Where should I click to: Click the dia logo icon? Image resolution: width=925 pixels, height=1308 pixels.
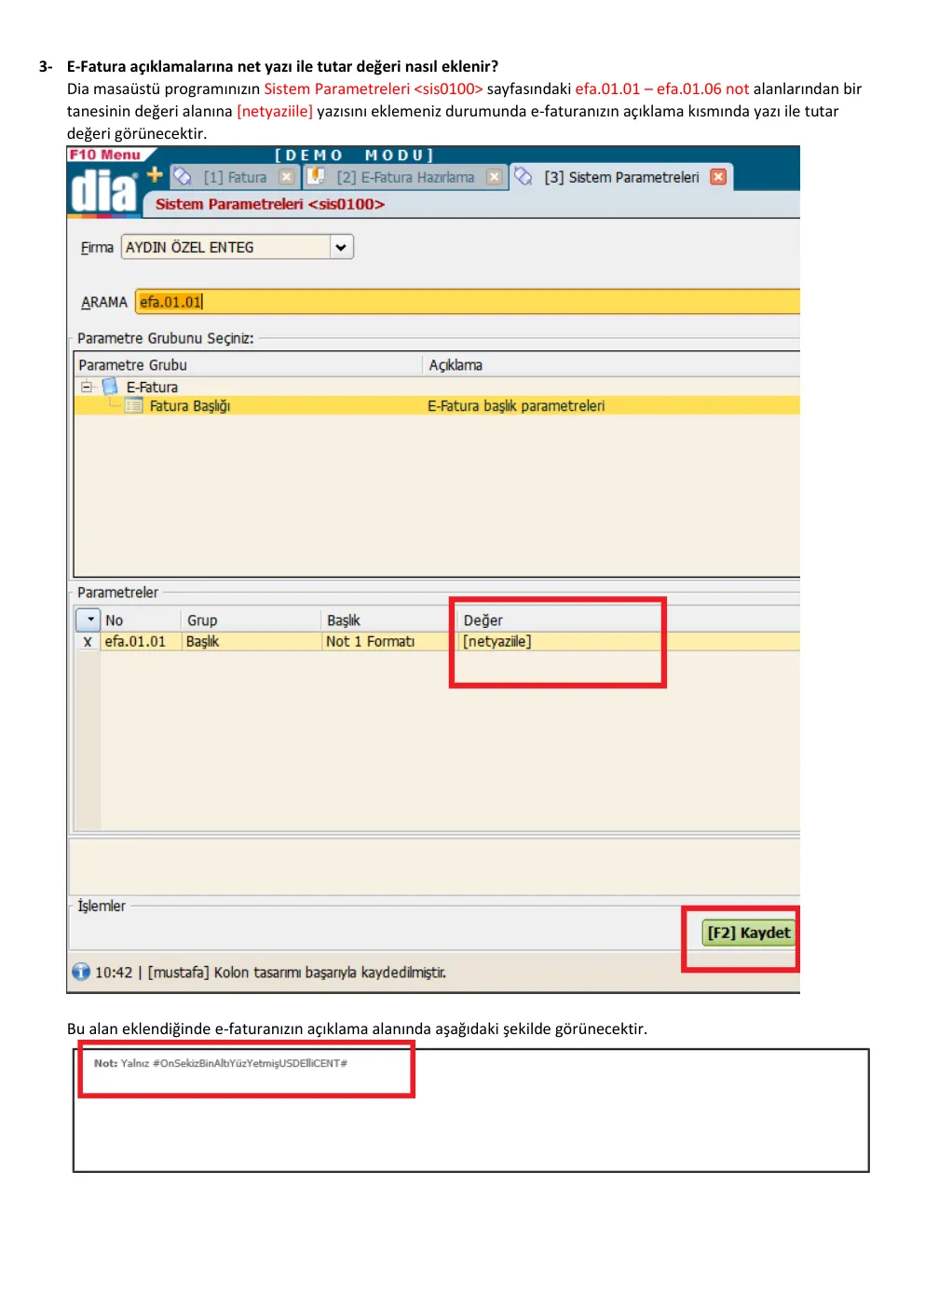103,191
